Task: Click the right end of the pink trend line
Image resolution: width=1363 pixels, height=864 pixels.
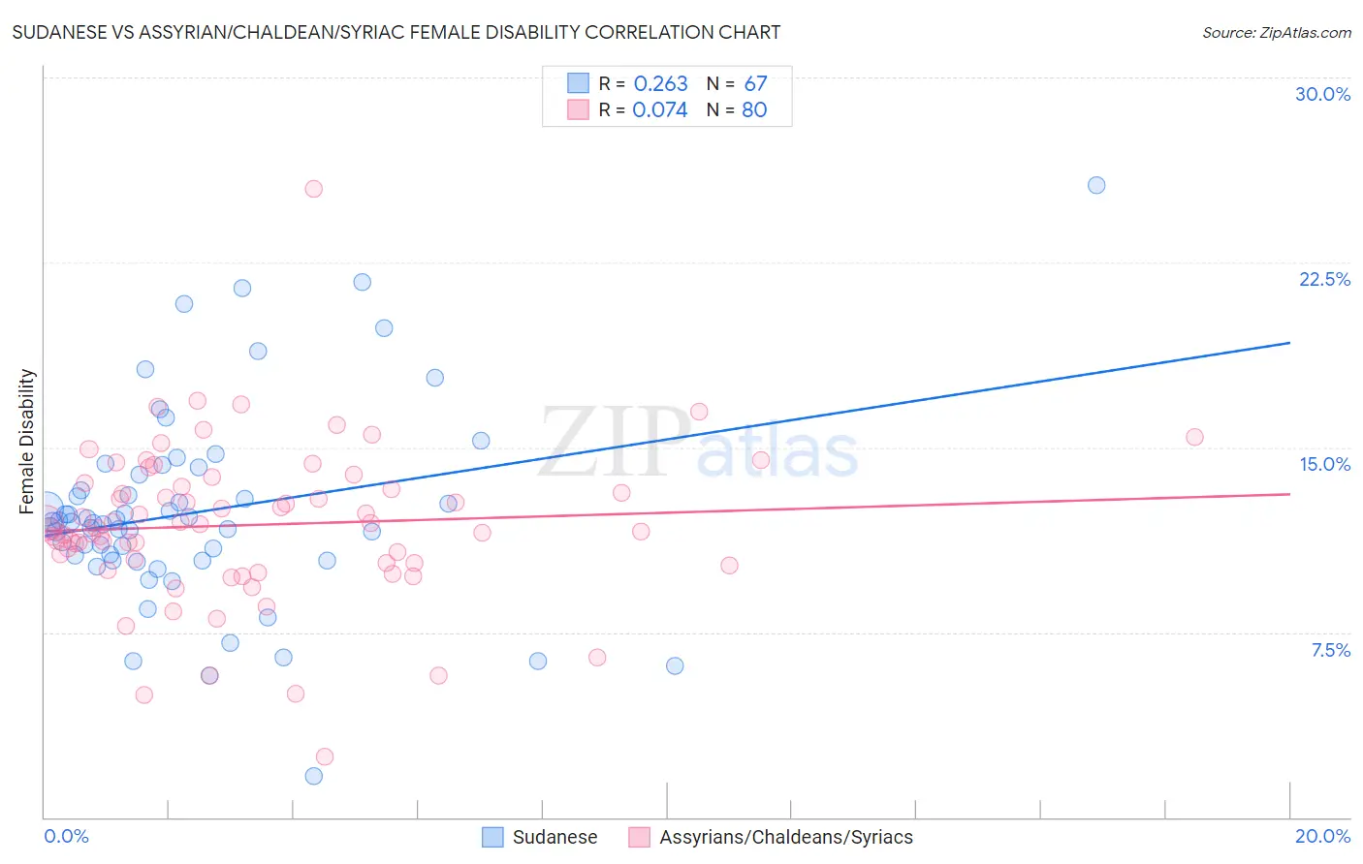Action: (1288, 494)
